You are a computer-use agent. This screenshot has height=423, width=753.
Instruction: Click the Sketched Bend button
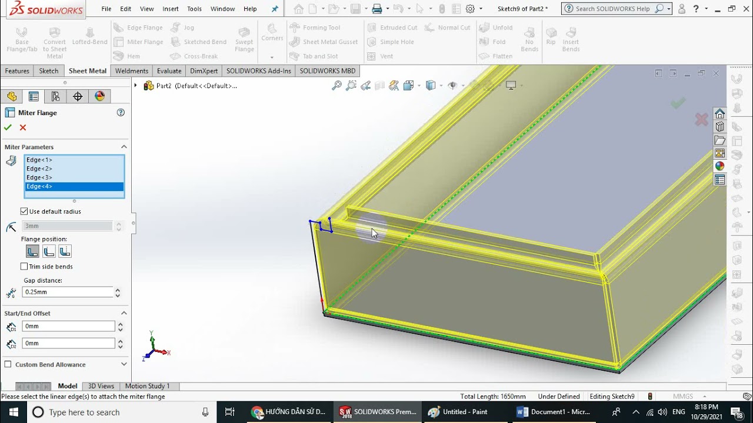tap(198, 42)
